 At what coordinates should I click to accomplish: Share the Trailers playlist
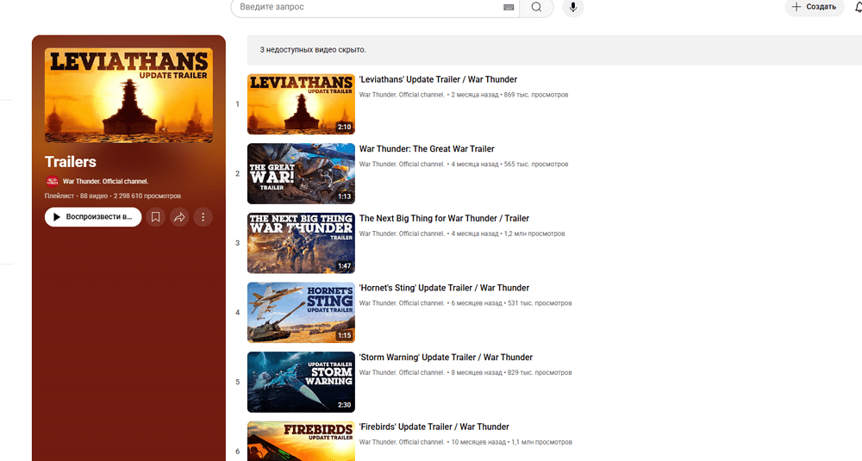click(179, 217)
